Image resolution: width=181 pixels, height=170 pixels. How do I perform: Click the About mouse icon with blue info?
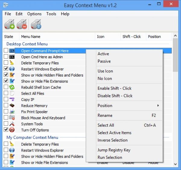pos(36,24)
